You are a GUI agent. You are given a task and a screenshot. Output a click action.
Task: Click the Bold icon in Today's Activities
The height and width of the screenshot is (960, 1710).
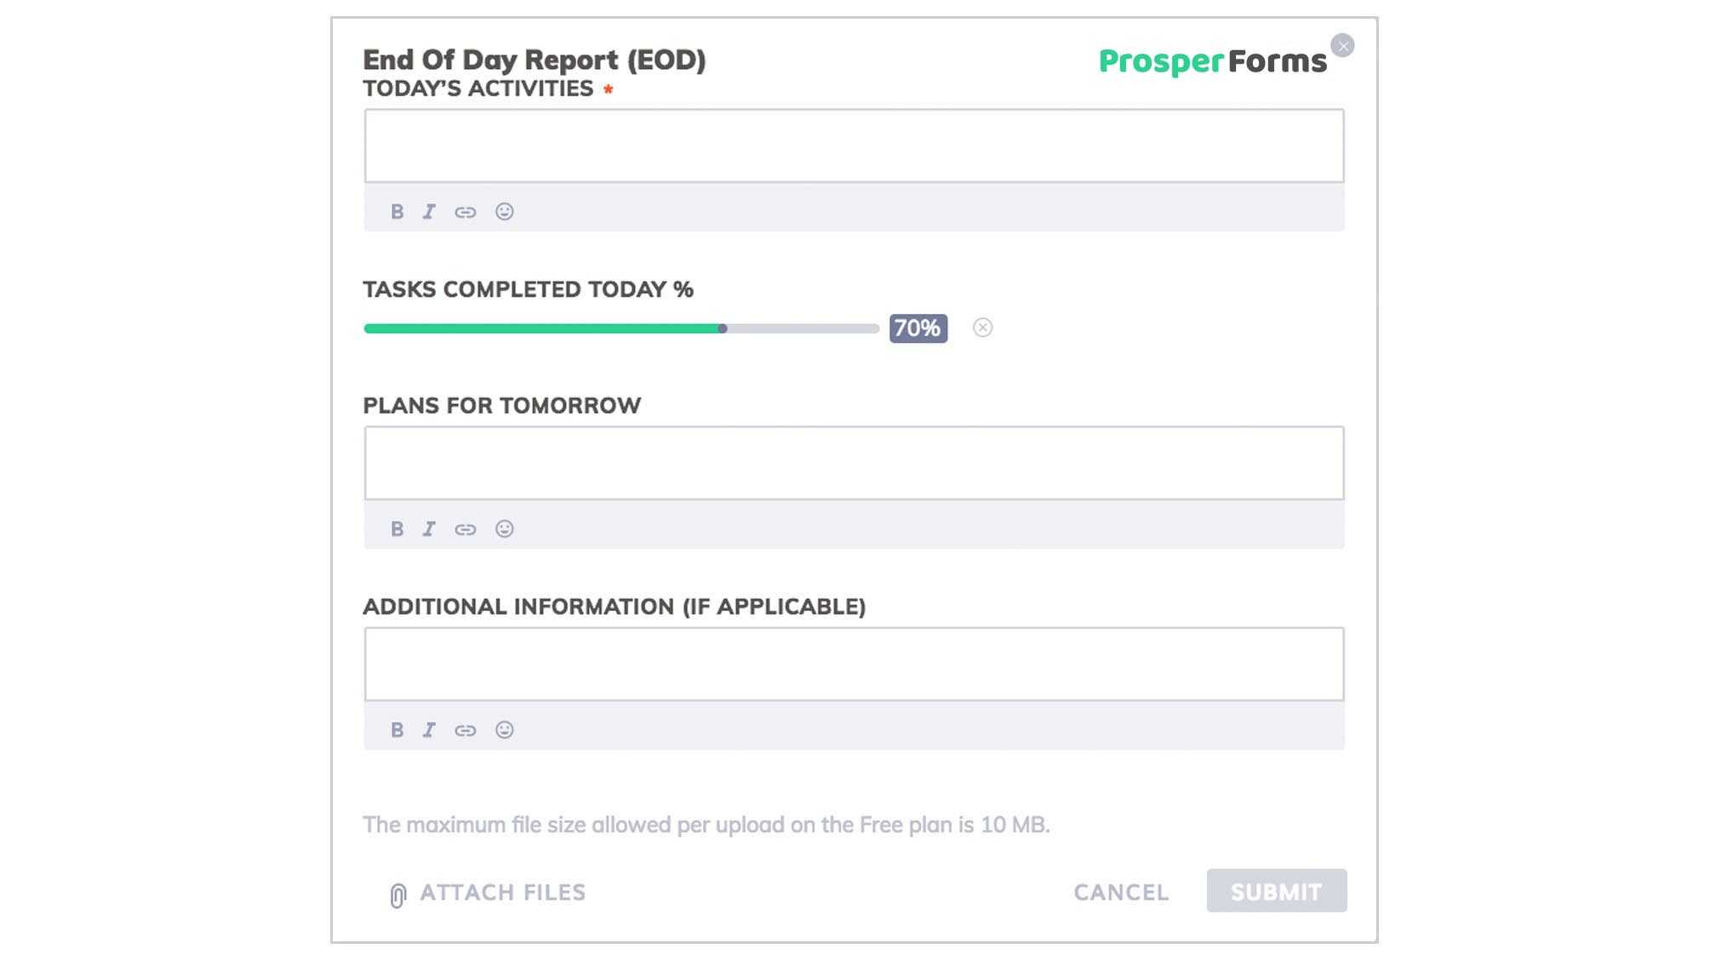click(x=397, y=210)
